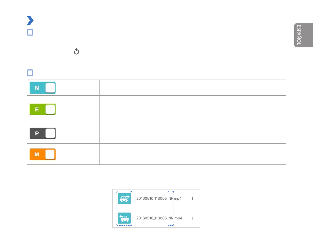
Task: Open file 20160510_113005_NR.mp4
Action: [159, 218]
